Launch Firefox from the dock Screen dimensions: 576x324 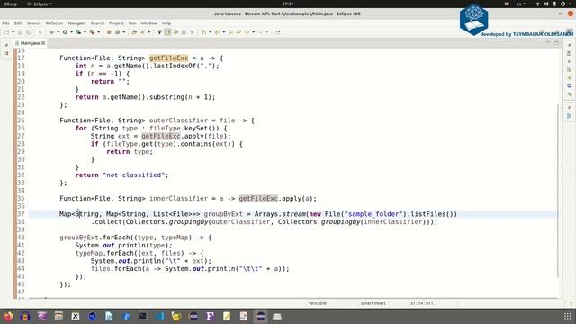click(x=8, y=316)
